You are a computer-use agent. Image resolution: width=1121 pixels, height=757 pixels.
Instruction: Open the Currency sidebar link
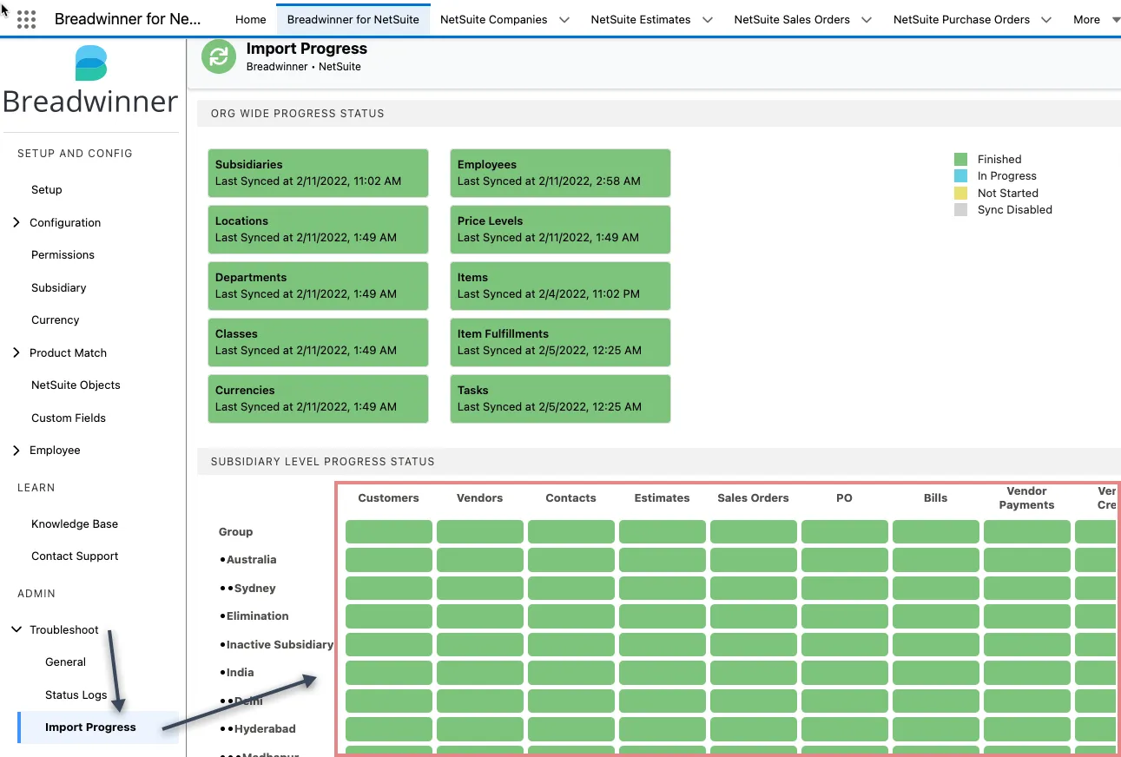(x=56, y=319)
